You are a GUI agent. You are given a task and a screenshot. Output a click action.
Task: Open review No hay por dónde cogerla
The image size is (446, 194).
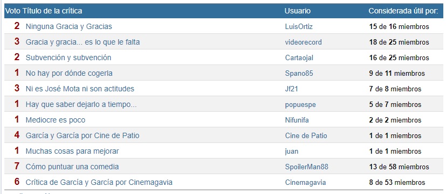[x=69, y=74]
